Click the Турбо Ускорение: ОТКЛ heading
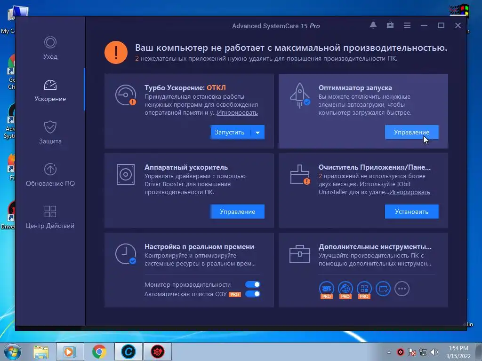 [x=185, y=88]
